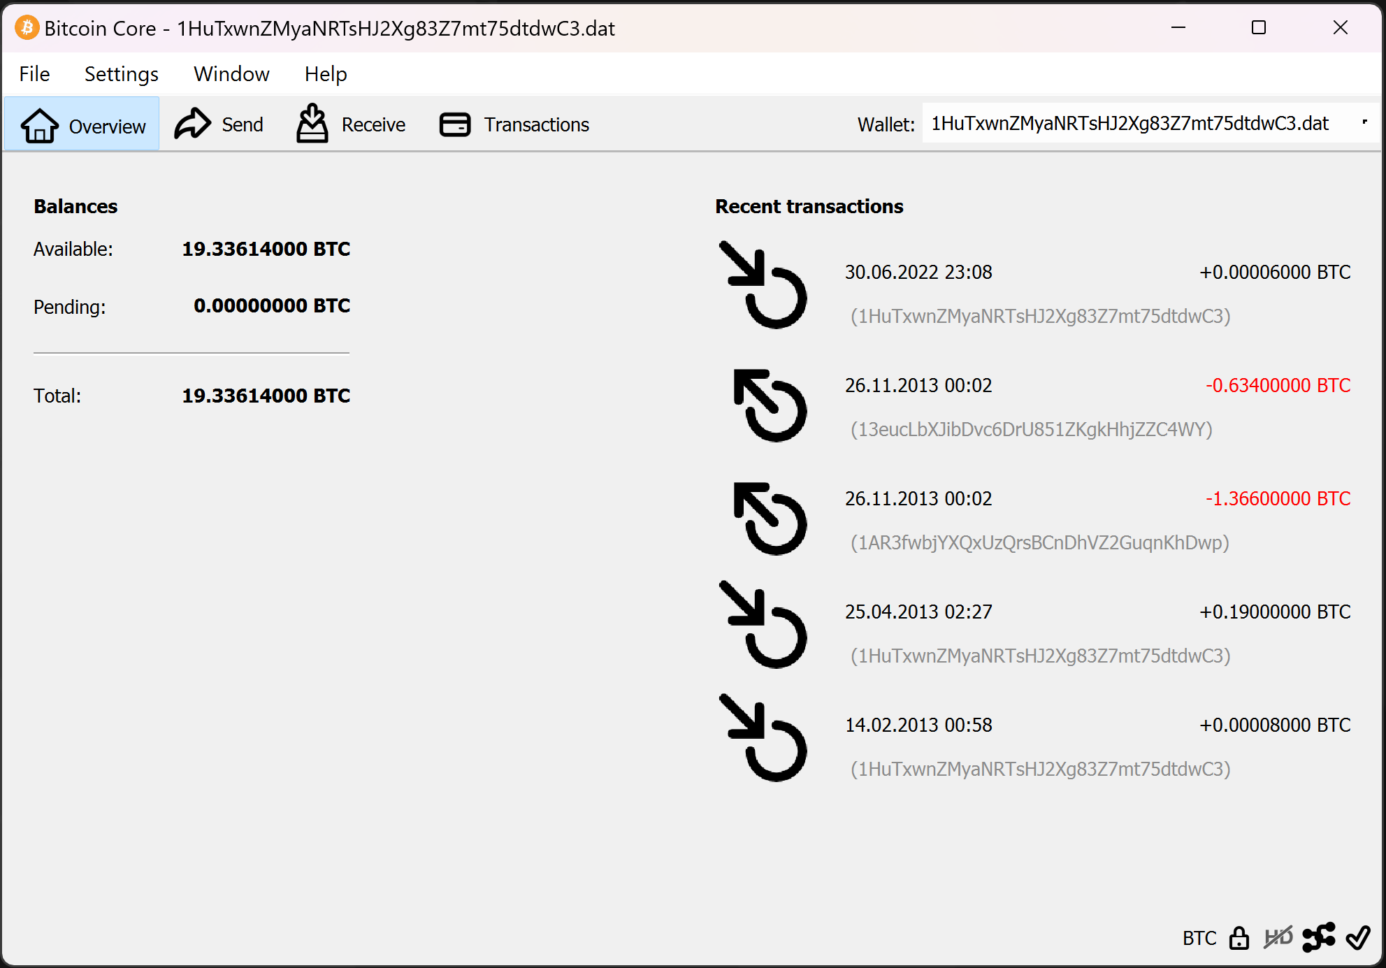
Task: Click the Bitcoin logo in the title bar
Action: (27, 28)
